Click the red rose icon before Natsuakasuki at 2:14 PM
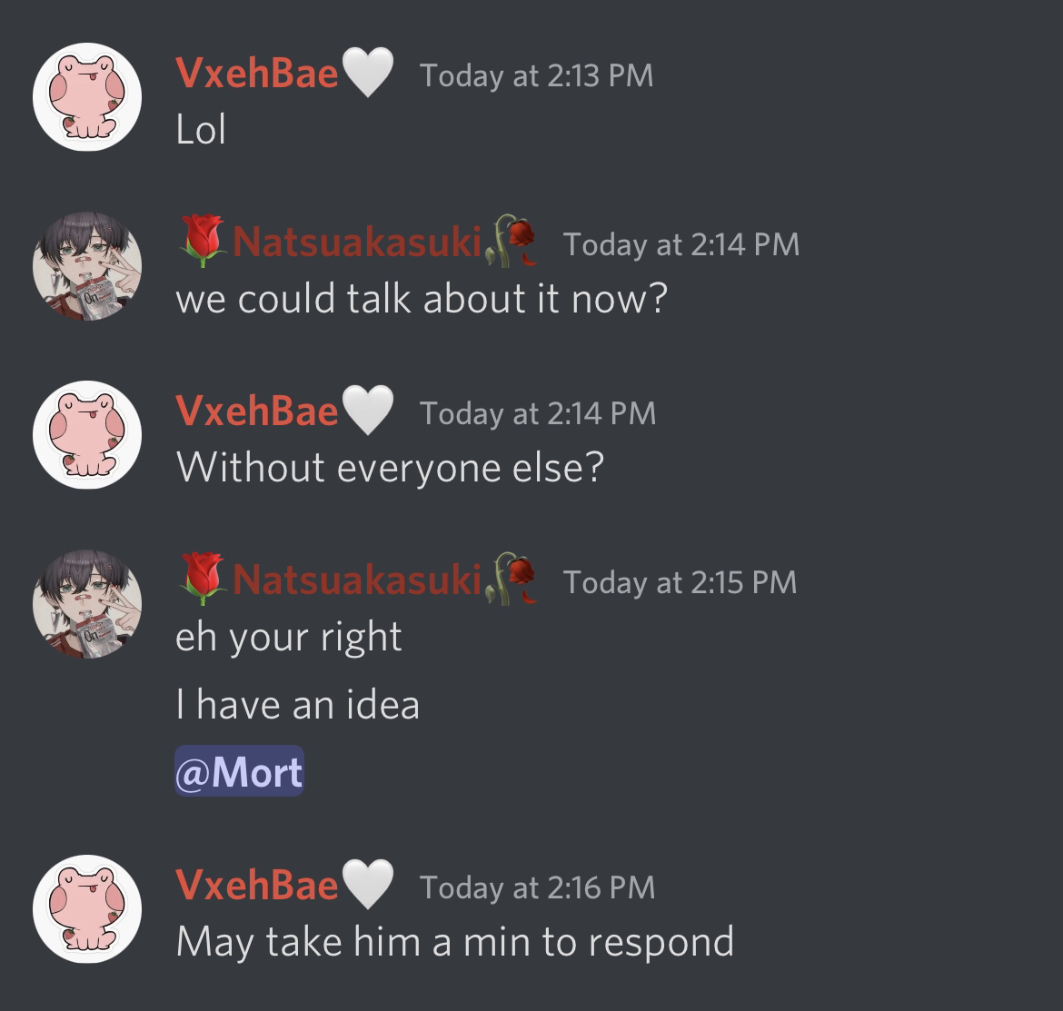This screenshot has width=1063, height=1011. (202, 241)
